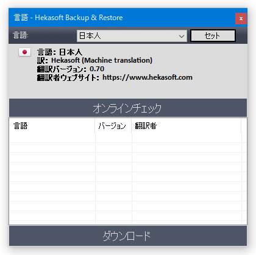Viewport: 256px width, 255px height.
Task: Click the オンラインチェック button
Action: point(128,108)
